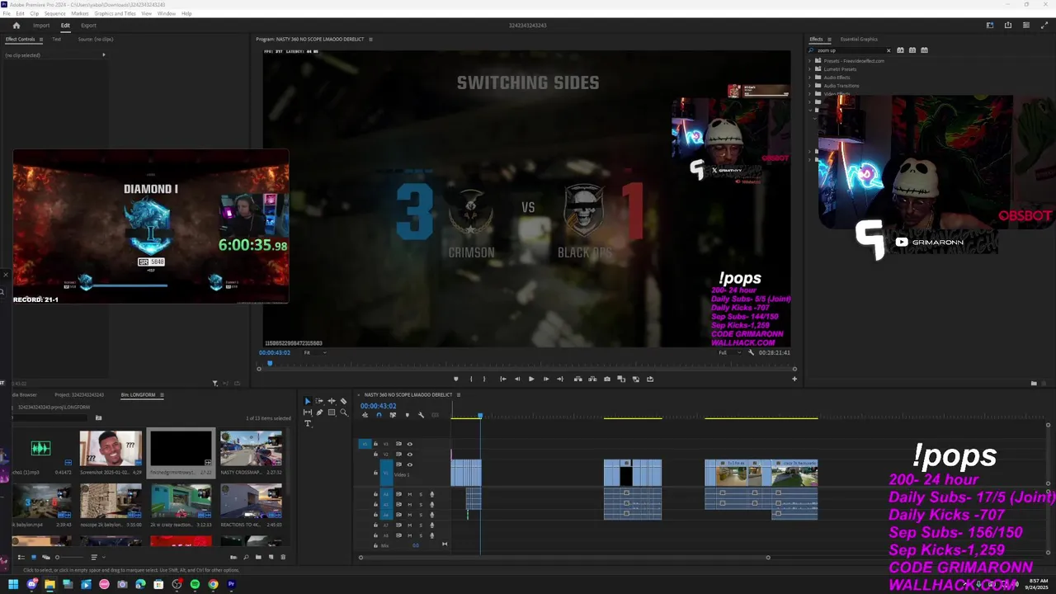The width and height of the screenshot is (1056, 594).
Task: Open the Full playback resolution dropdown
Action: 729,352
